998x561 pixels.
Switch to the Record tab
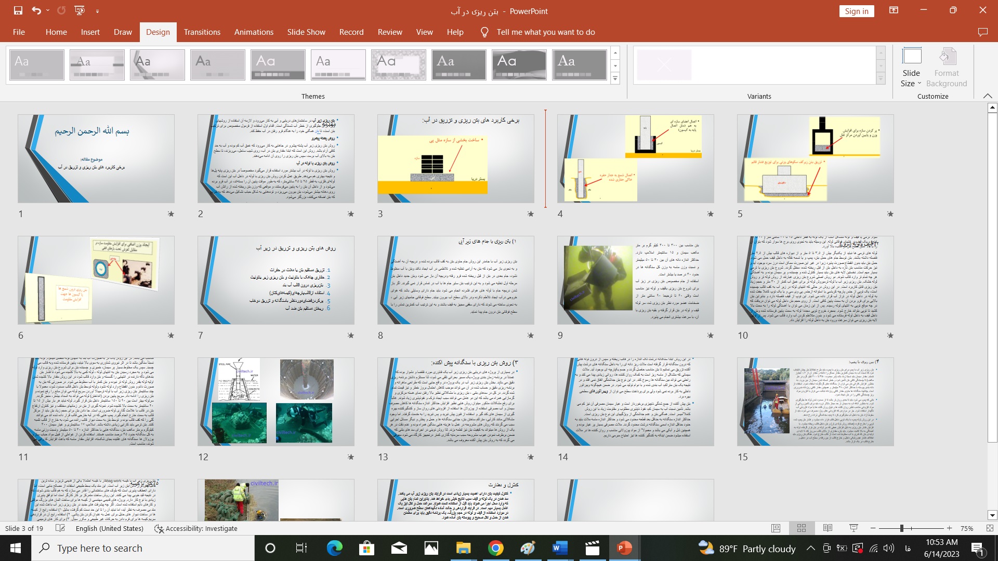(351, 32)
